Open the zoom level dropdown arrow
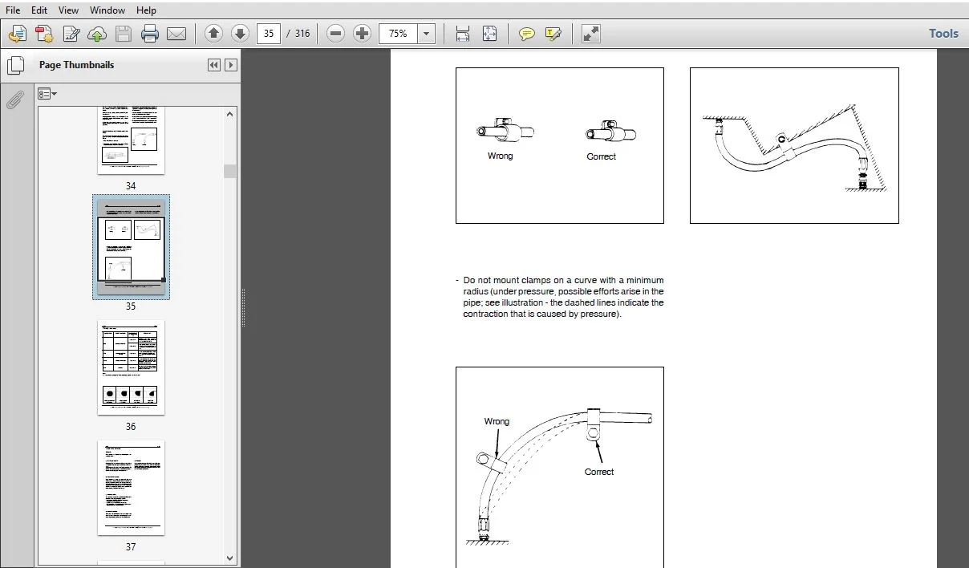 pos(427,34)
